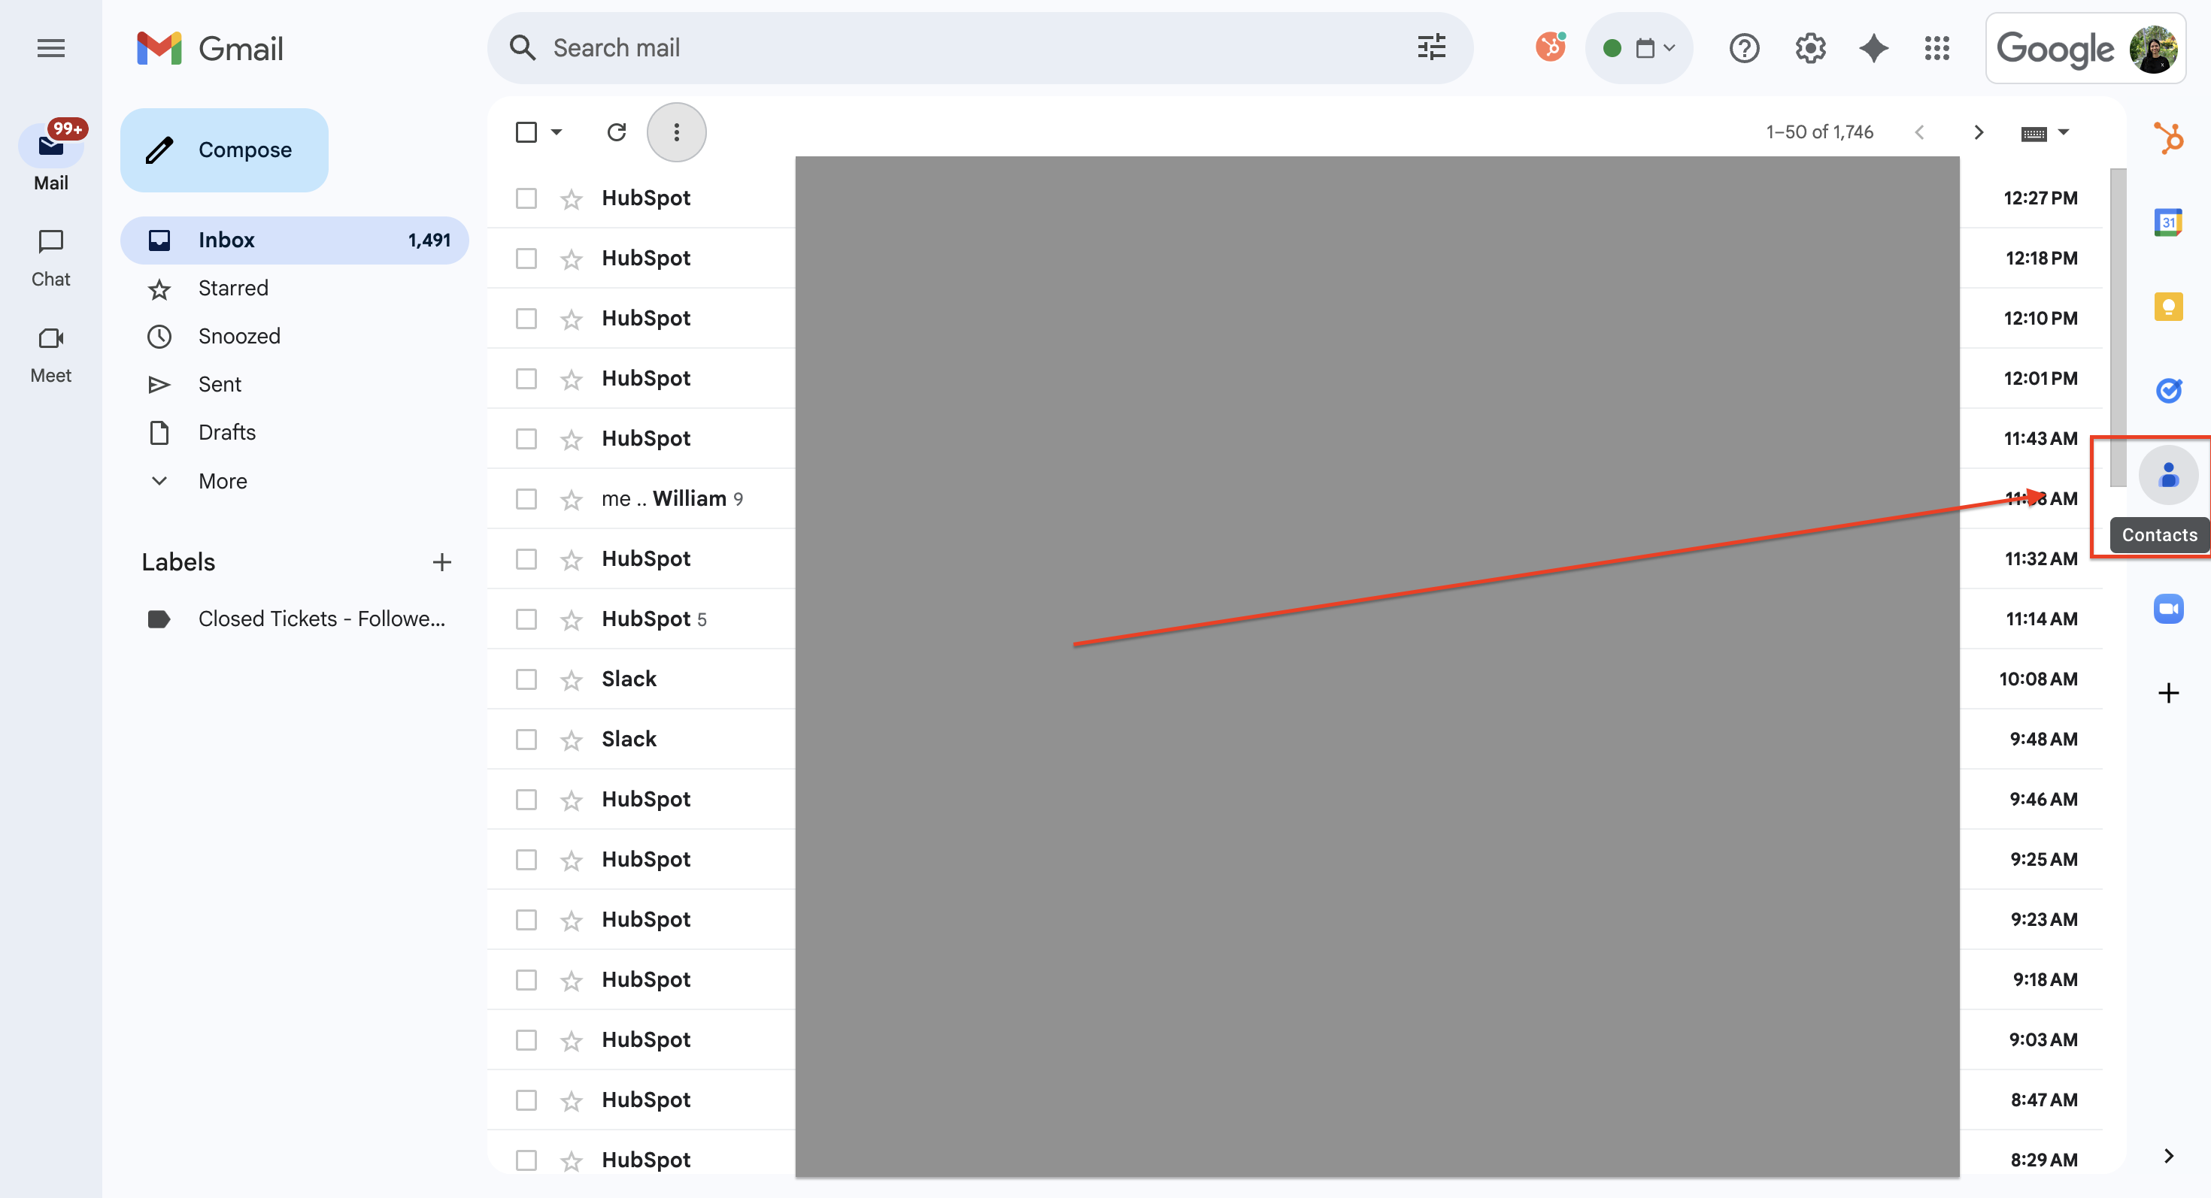Image resolution: width=2211 pixels, height=1198 pixels.
Task: Open Google Tasks side panel
Action: 2168,390
